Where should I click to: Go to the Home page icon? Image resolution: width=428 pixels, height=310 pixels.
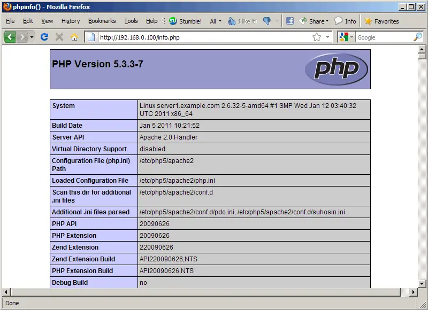click(x=74, y=37)
